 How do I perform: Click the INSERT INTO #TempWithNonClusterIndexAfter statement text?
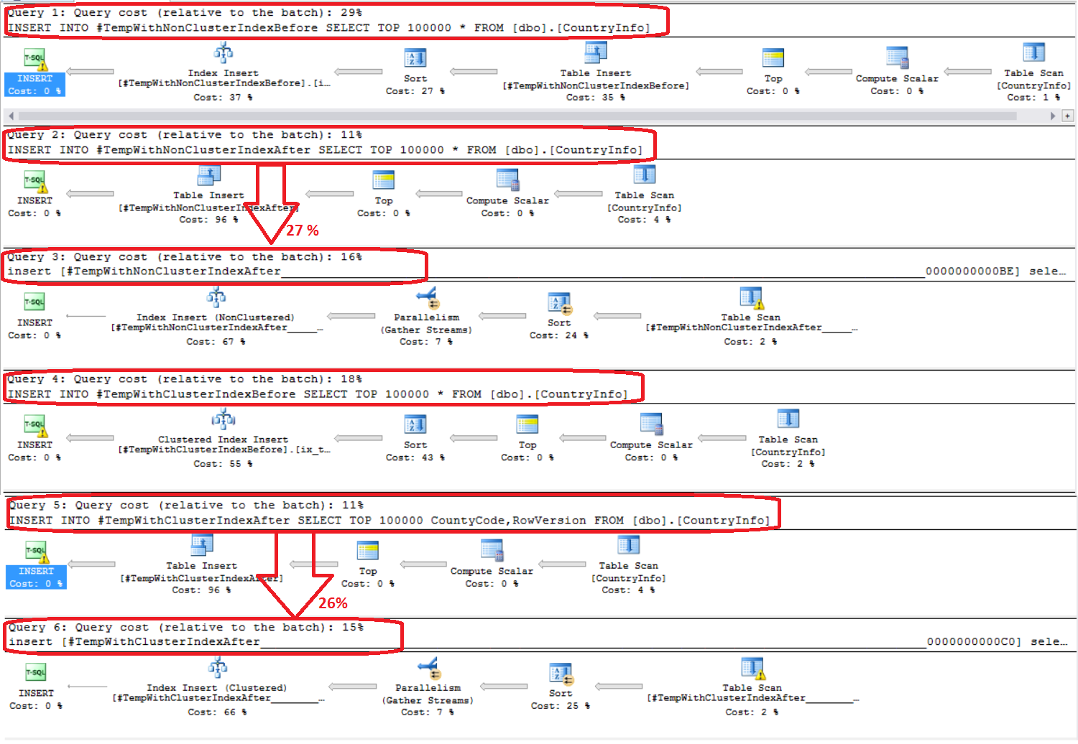pyautogui.click(x=325, y=150)
